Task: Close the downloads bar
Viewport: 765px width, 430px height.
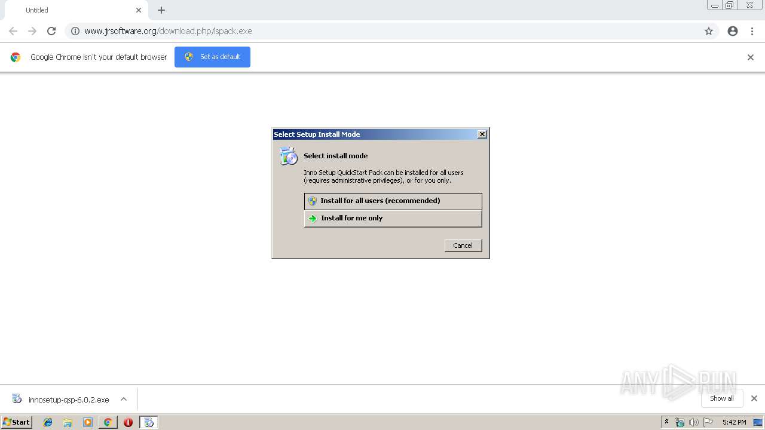Action: click(754, 398)
